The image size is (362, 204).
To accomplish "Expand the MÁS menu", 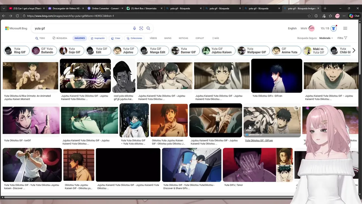I will point(216,38).
